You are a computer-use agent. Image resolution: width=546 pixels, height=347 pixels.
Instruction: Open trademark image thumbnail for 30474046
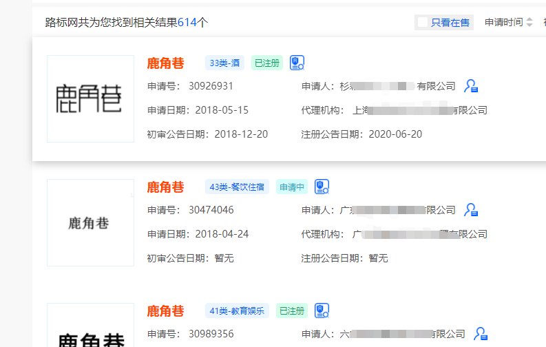tap(90, 223)
